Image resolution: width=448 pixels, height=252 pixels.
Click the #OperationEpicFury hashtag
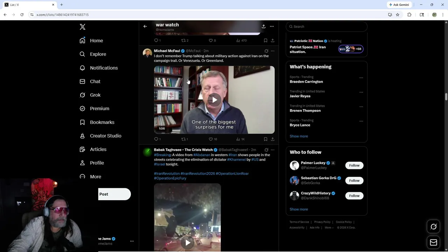[x=170, y=178]
